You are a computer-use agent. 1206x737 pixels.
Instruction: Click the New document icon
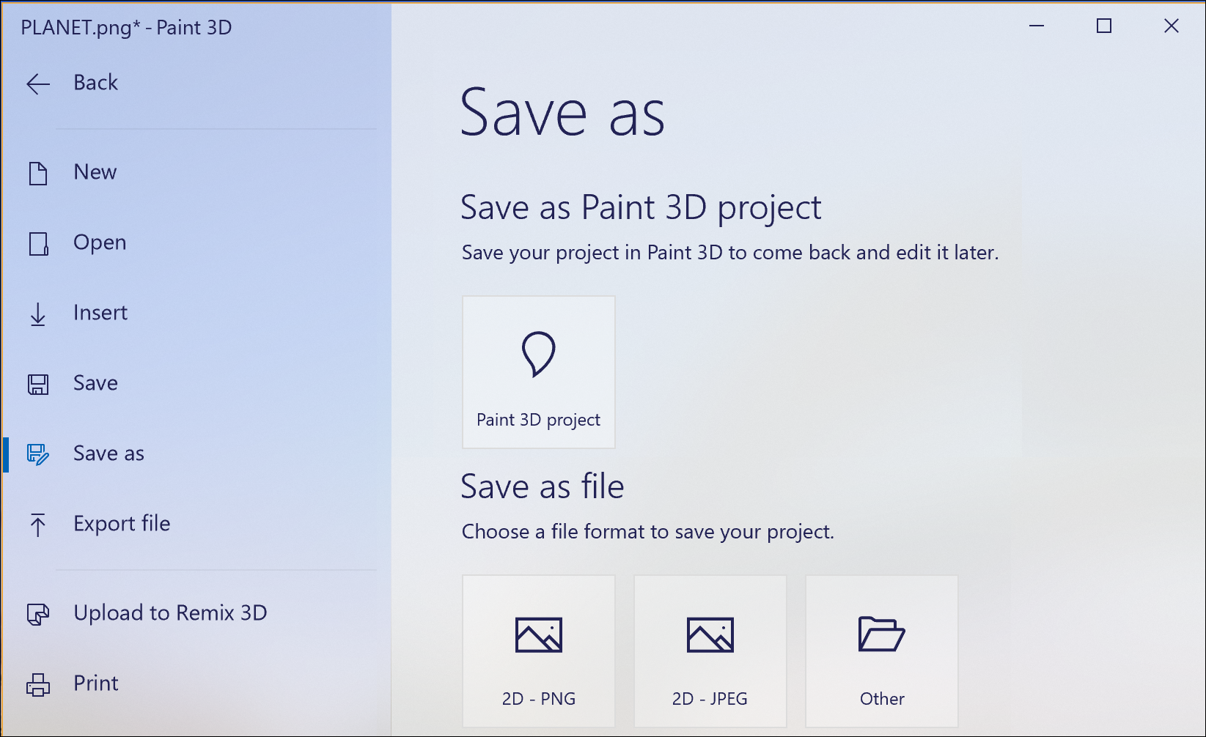click(x=38, y=173)
